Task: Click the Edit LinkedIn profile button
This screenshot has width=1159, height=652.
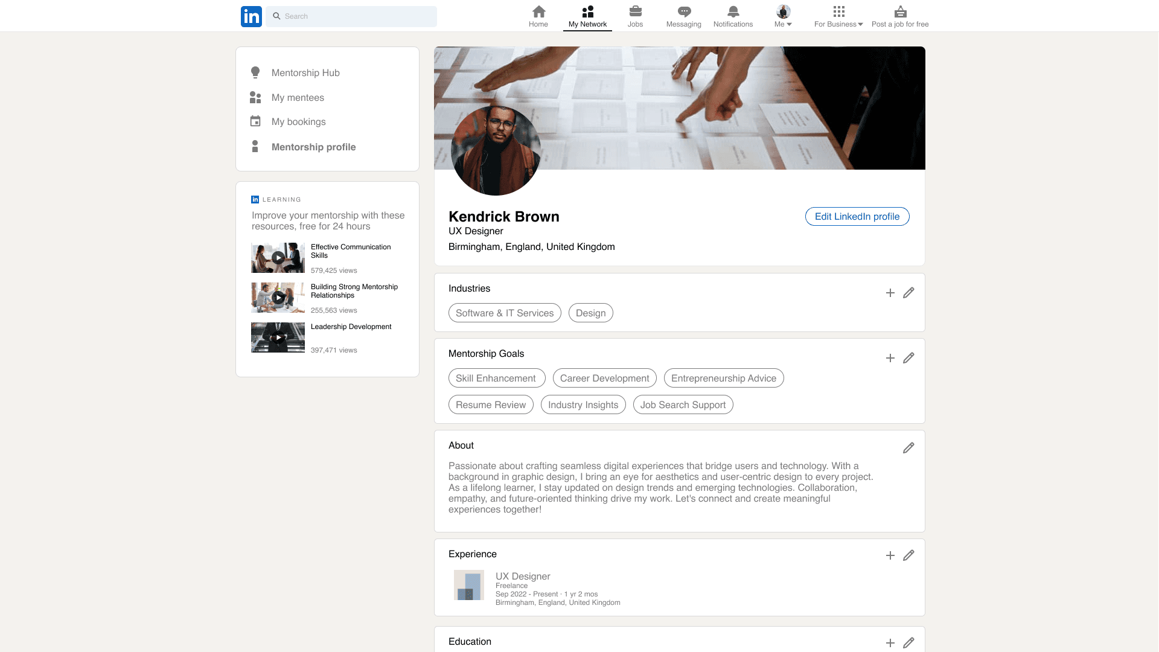Action: point(857,216)
